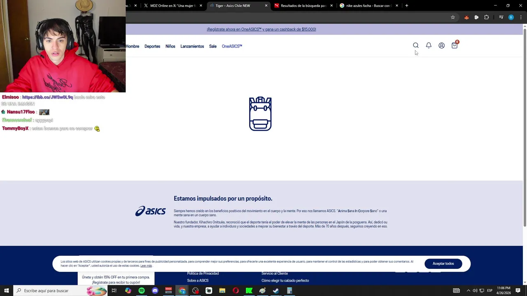Open the OneASICS™ menu item

point(232,46)
